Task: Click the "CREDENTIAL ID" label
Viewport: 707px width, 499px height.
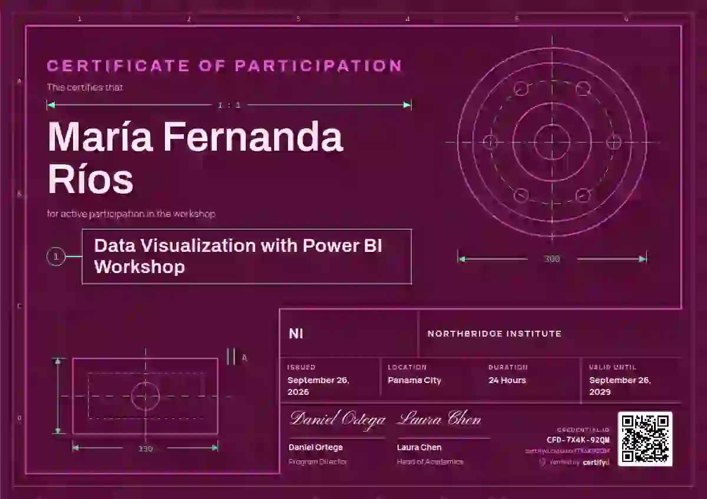Action: pyautogui.click(x=583, y=430)
